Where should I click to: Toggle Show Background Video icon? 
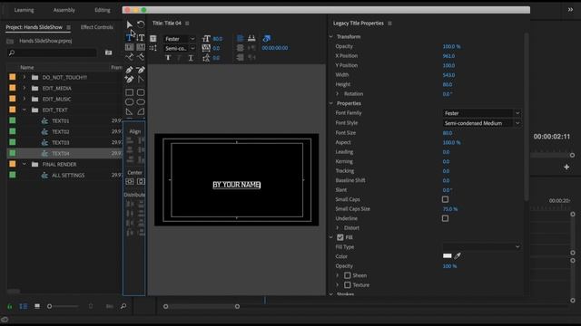tap(266, 38)
